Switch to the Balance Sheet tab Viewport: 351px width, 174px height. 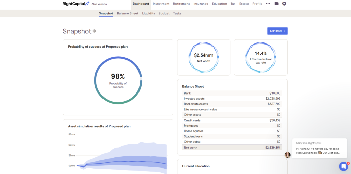[x=128, y=13]
